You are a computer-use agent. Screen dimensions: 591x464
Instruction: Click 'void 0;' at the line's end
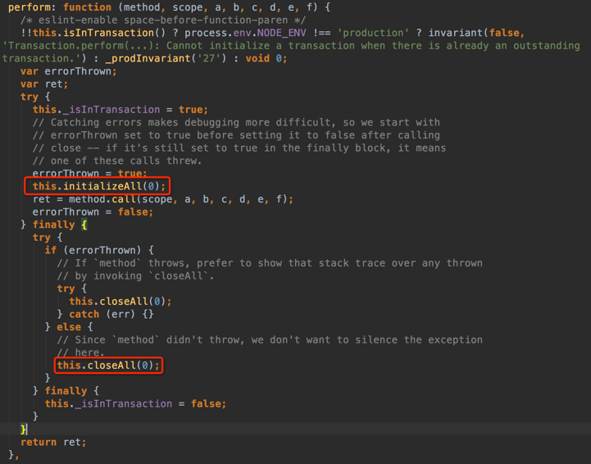pos(266,58)
